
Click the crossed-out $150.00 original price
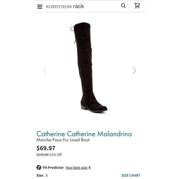pyautogui.click(x=43, y=155)
